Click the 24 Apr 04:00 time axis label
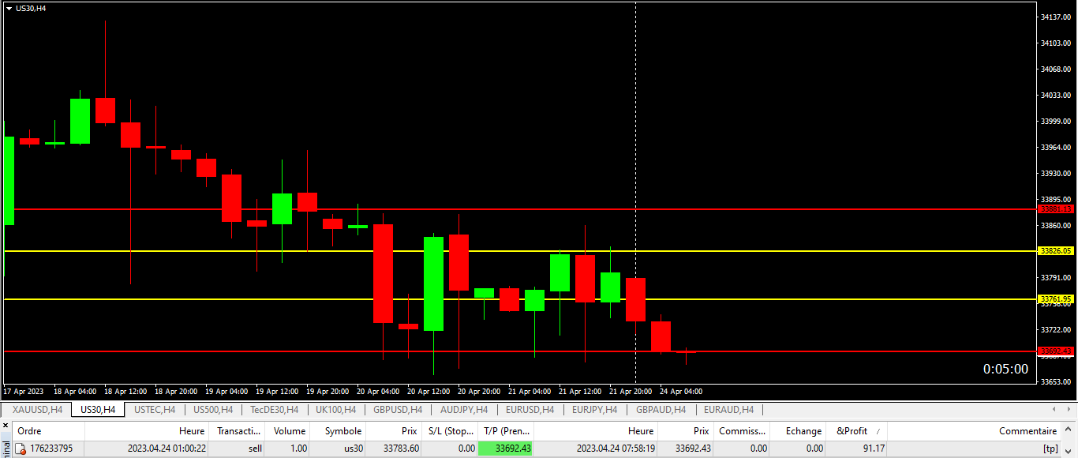This screenshot has height=458, width=1078. click(x=681, y=391)
